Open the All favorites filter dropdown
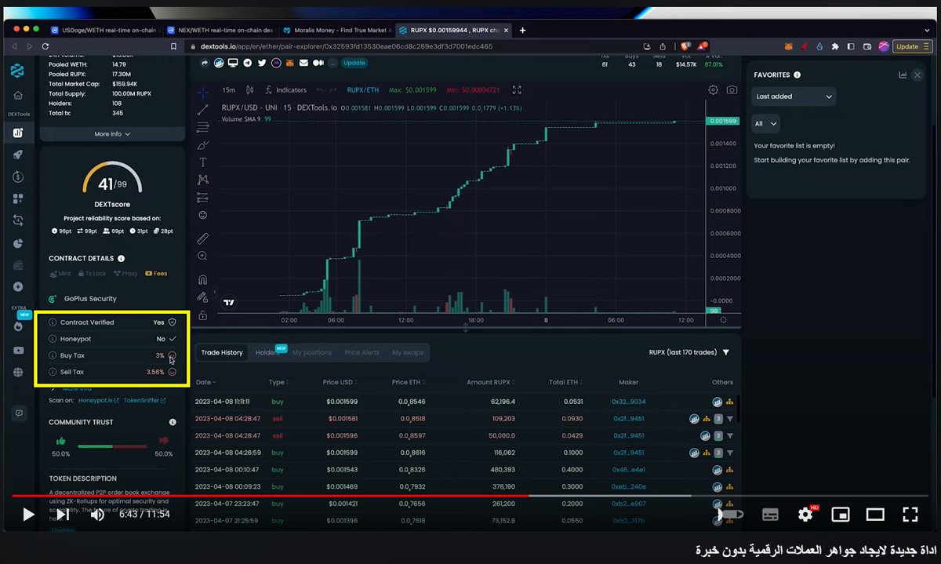 765,124
